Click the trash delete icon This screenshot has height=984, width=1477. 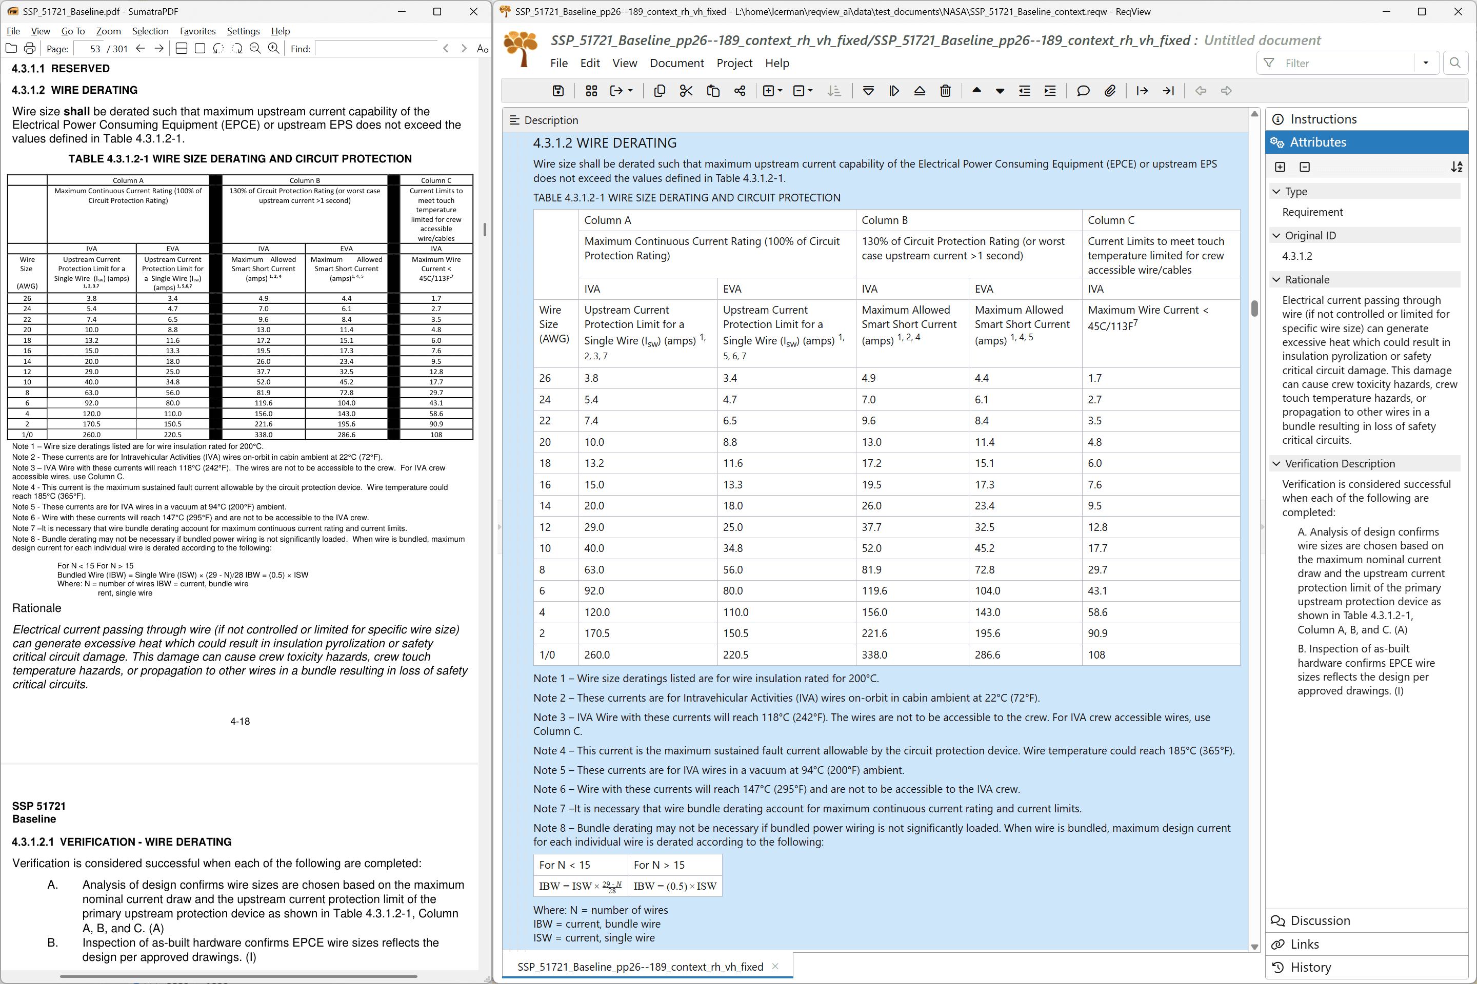[x=945, y=91]
